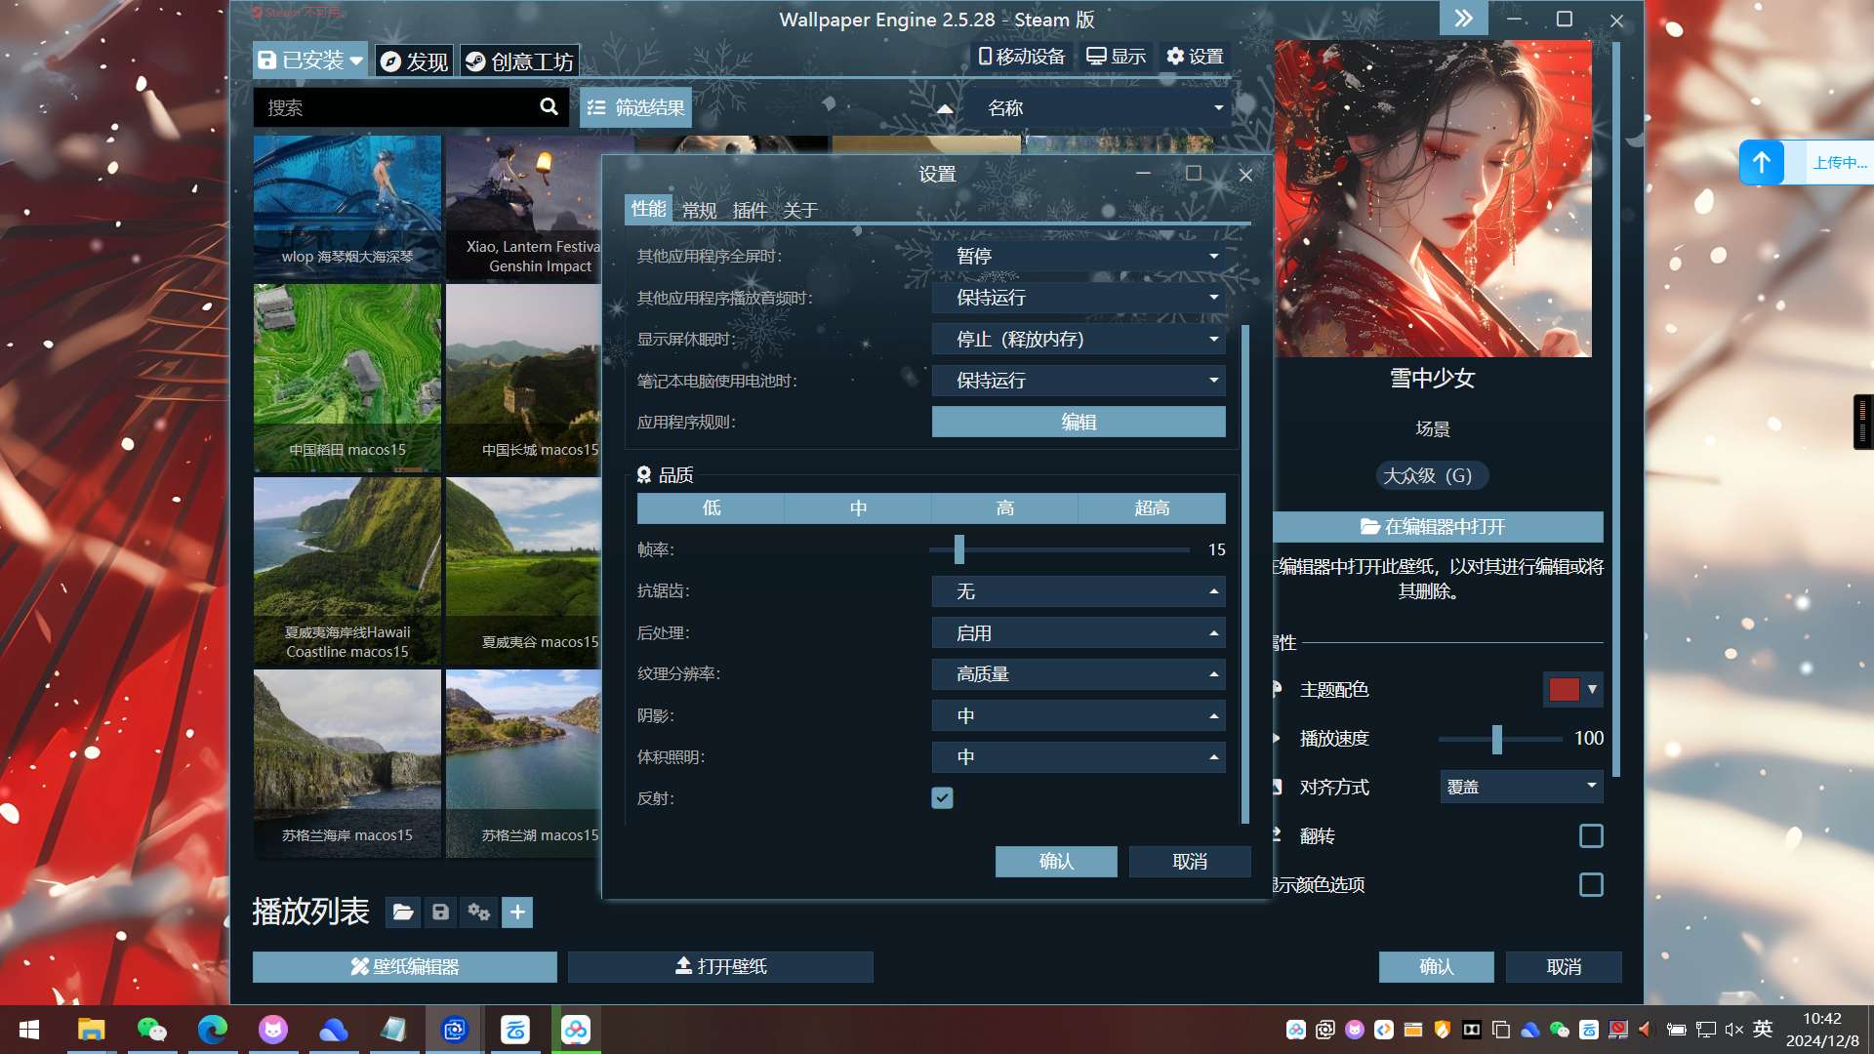Click 编辑 application rules button

(1079, 422)
